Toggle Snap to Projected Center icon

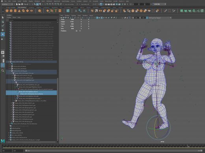tap(56, 4)
